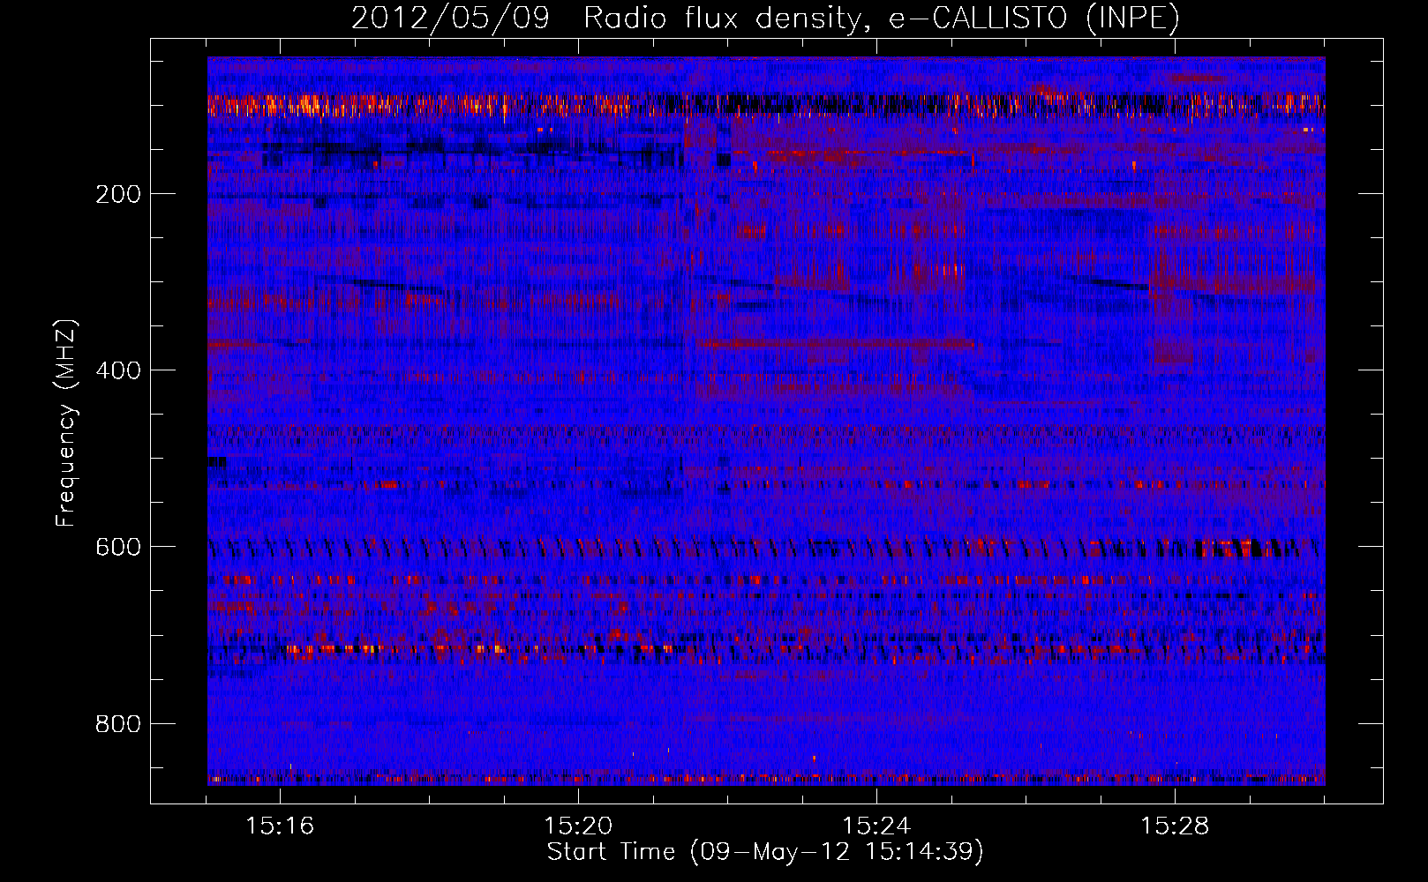Click the 'Start Time (09-May-12 15:14:39)' label
The height and width of the screenshot is (882, 1428).
click(765, 852)
